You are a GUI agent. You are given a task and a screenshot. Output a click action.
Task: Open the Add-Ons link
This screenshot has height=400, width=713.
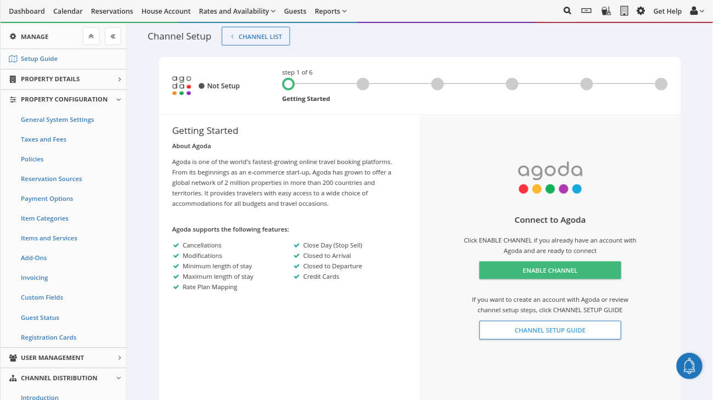[33, 258]
